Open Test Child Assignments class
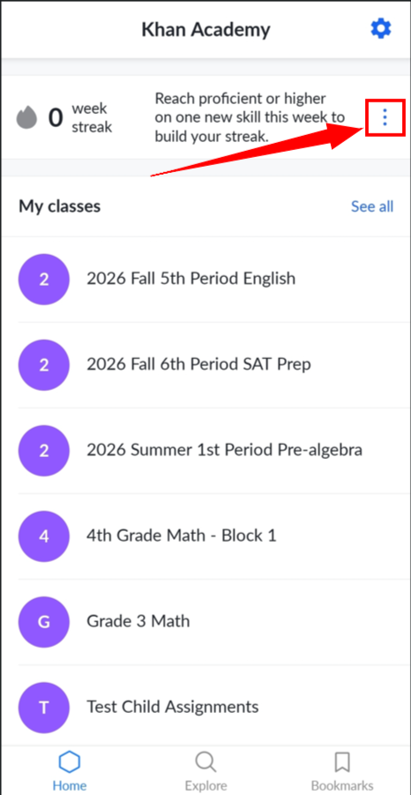Viewport: 411px width, 795px height. (205, 706)
